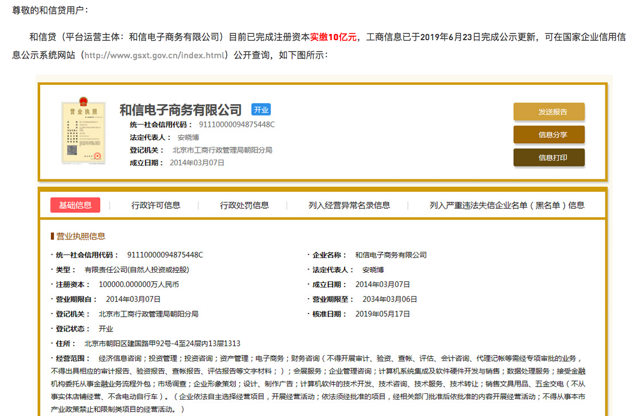
Task: Open the 列入经营异常名录信息 tab
Action: 349,205
